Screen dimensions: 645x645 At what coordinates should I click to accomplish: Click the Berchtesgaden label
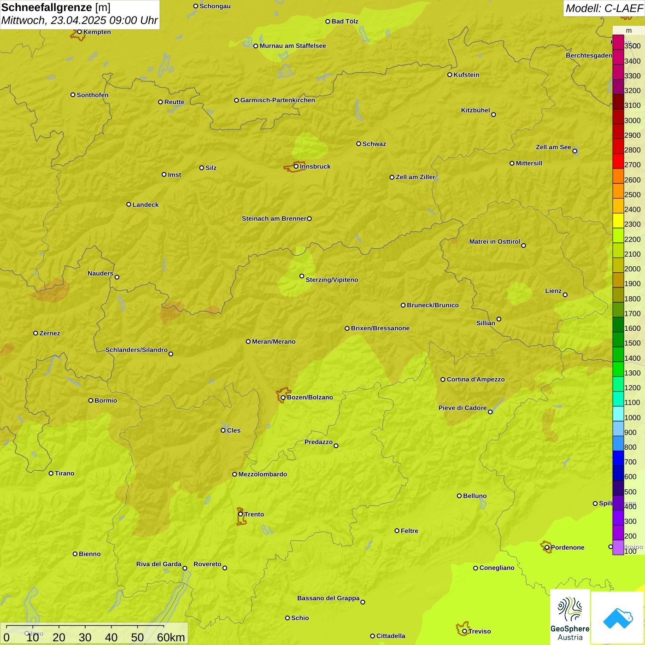coord(589,55)
